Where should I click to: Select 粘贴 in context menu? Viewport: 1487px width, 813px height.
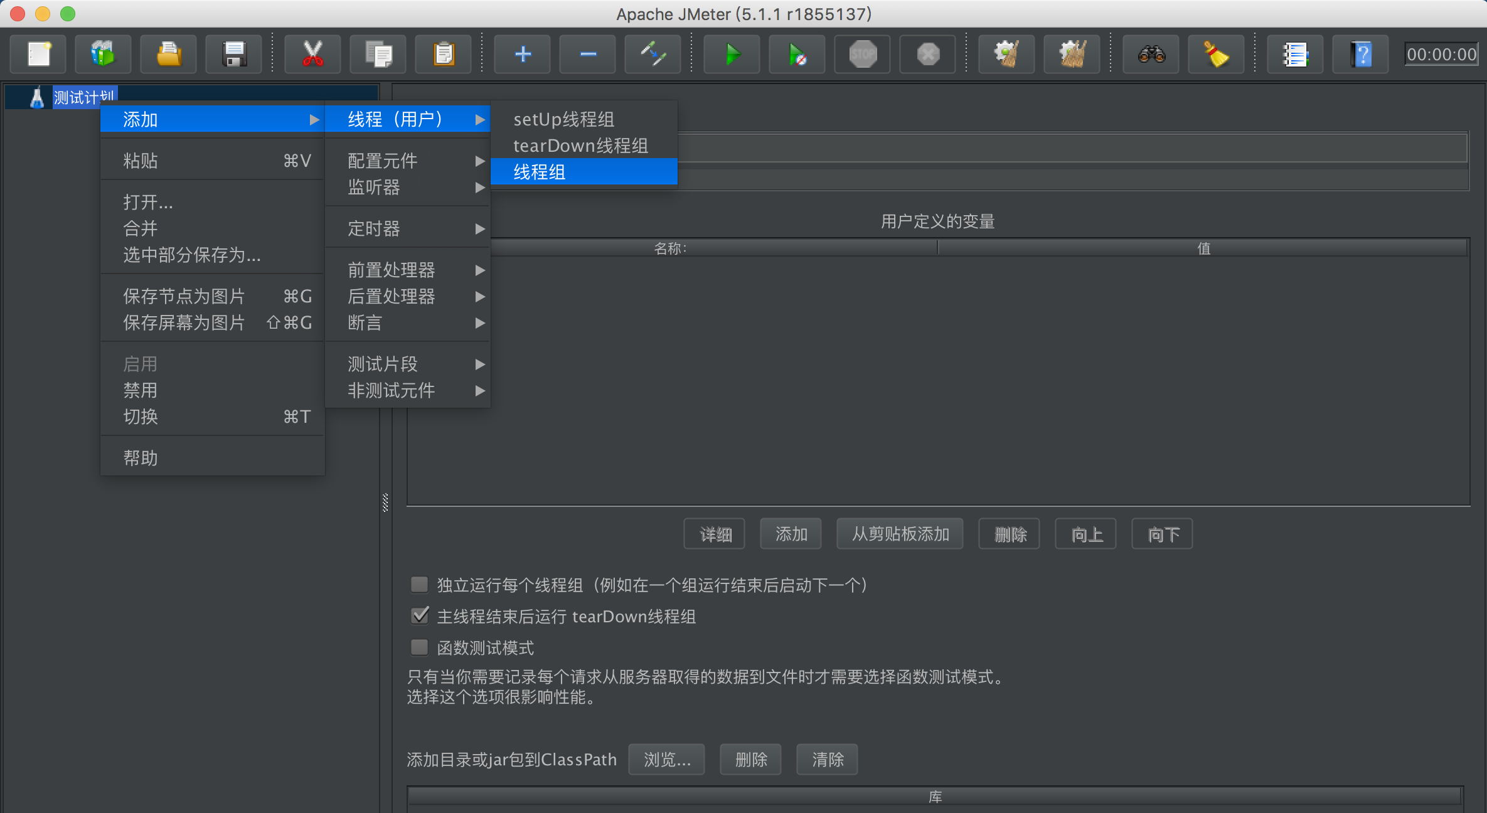click(x=213, y=161)
